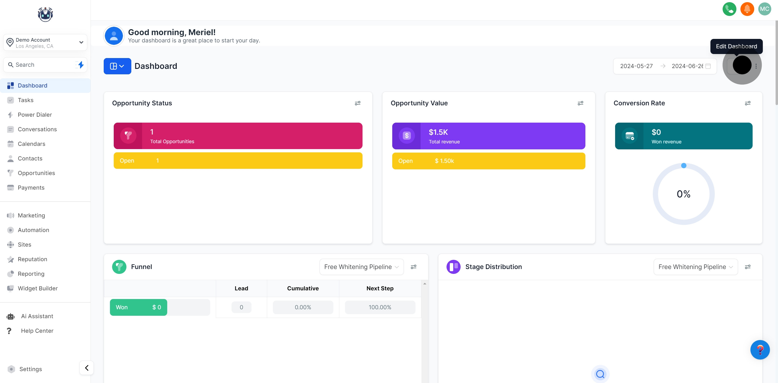Click the MC user avatar
This screenshot has height=383, width=778.
[x=764, y=9]
